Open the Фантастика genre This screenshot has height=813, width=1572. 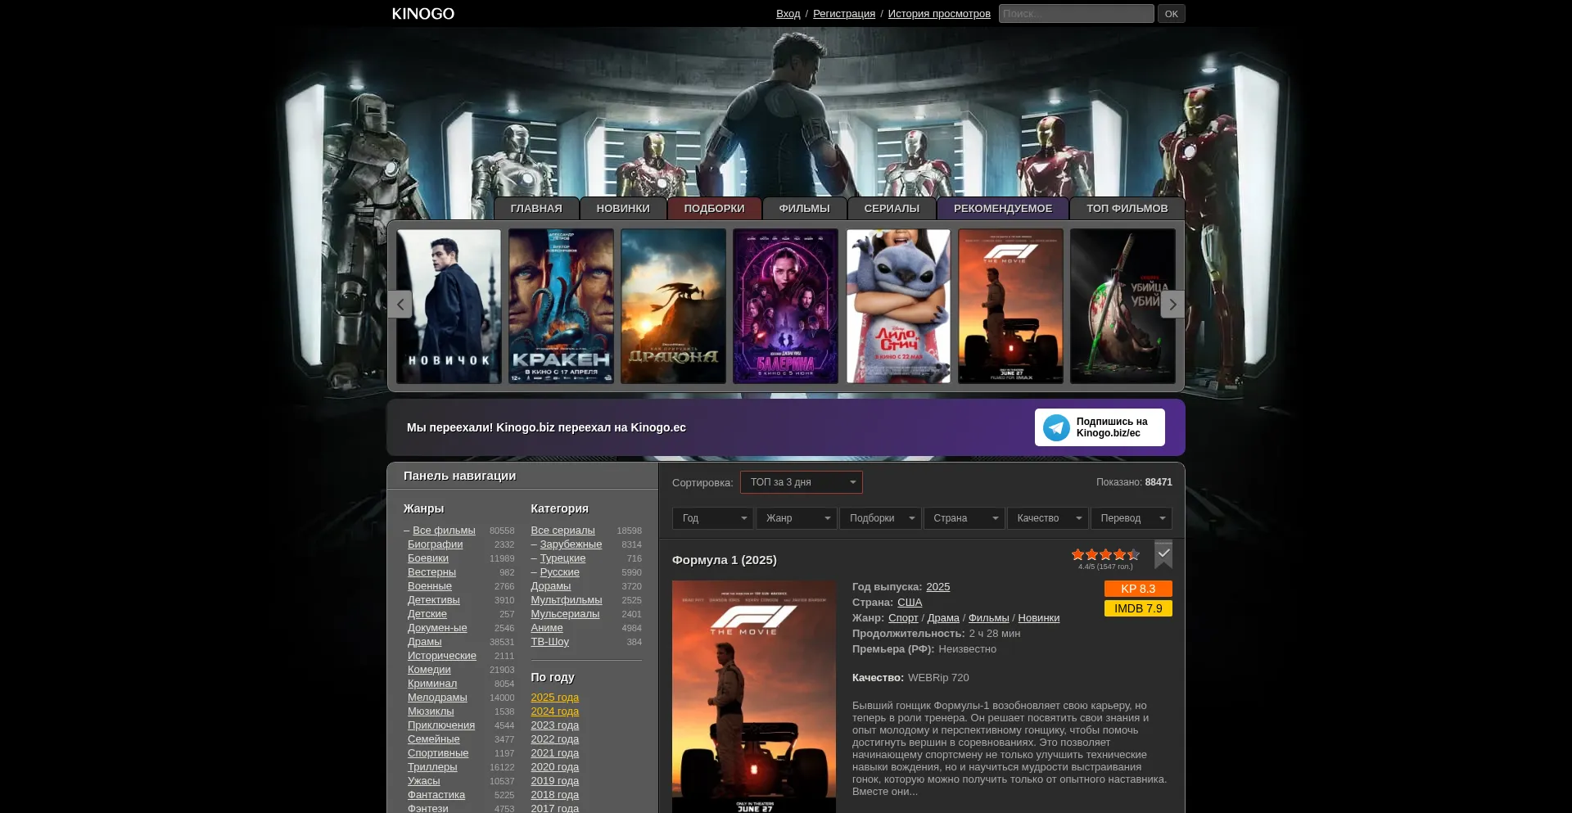click(x=436, y=795)
